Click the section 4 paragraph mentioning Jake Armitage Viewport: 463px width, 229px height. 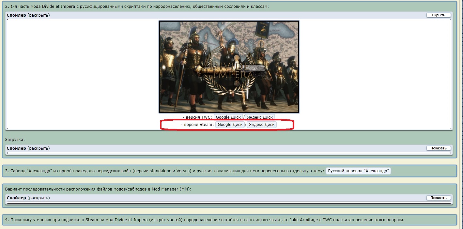205,220
